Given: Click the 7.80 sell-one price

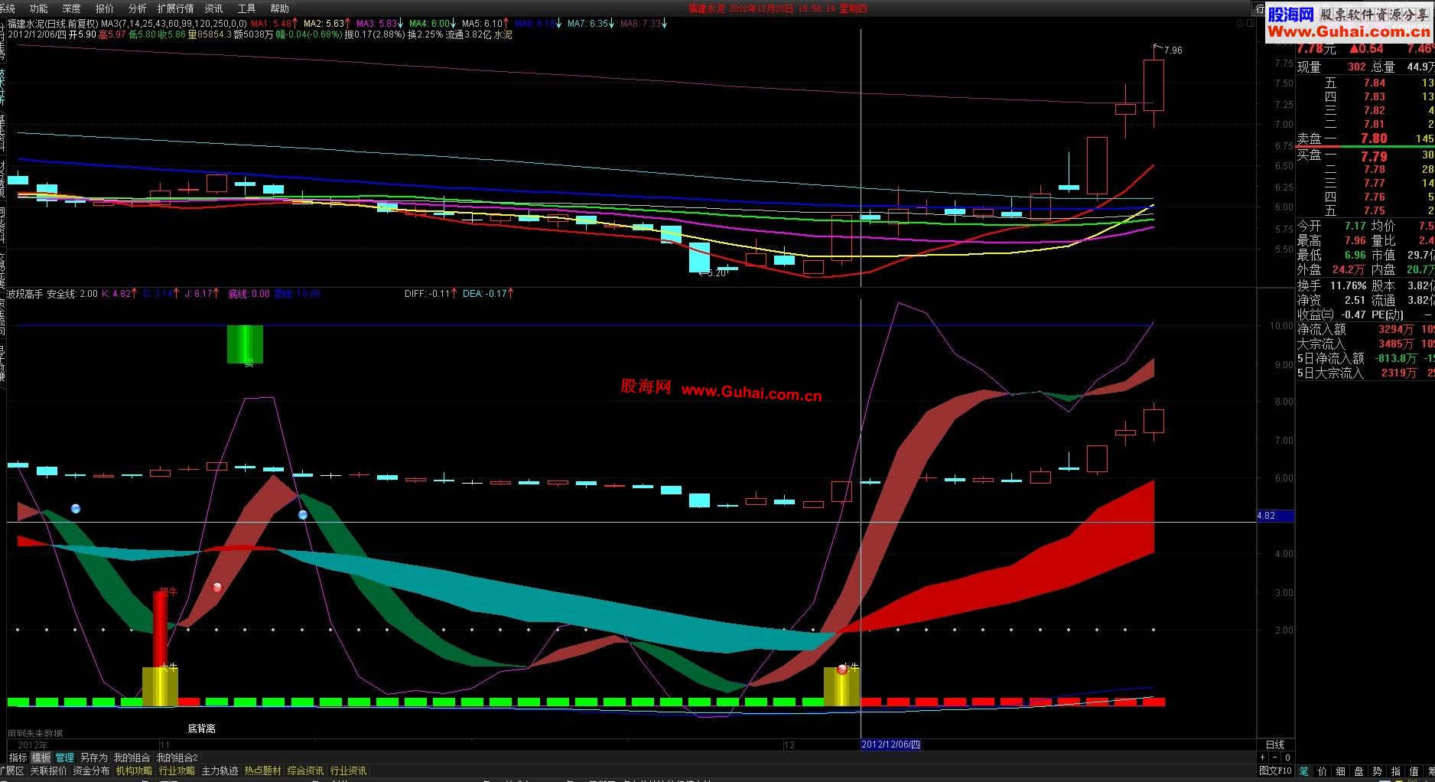Looking at the screenshot, I should pos(1374,138).
